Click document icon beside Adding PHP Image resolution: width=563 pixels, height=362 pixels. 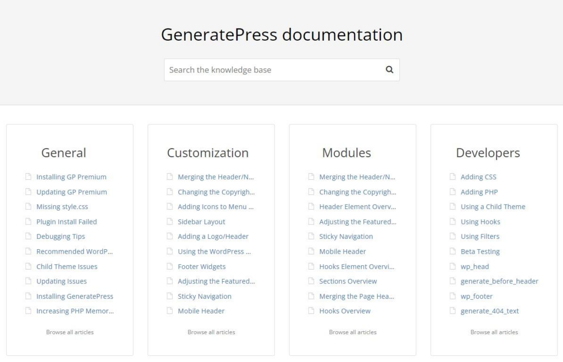click(453, 192)
